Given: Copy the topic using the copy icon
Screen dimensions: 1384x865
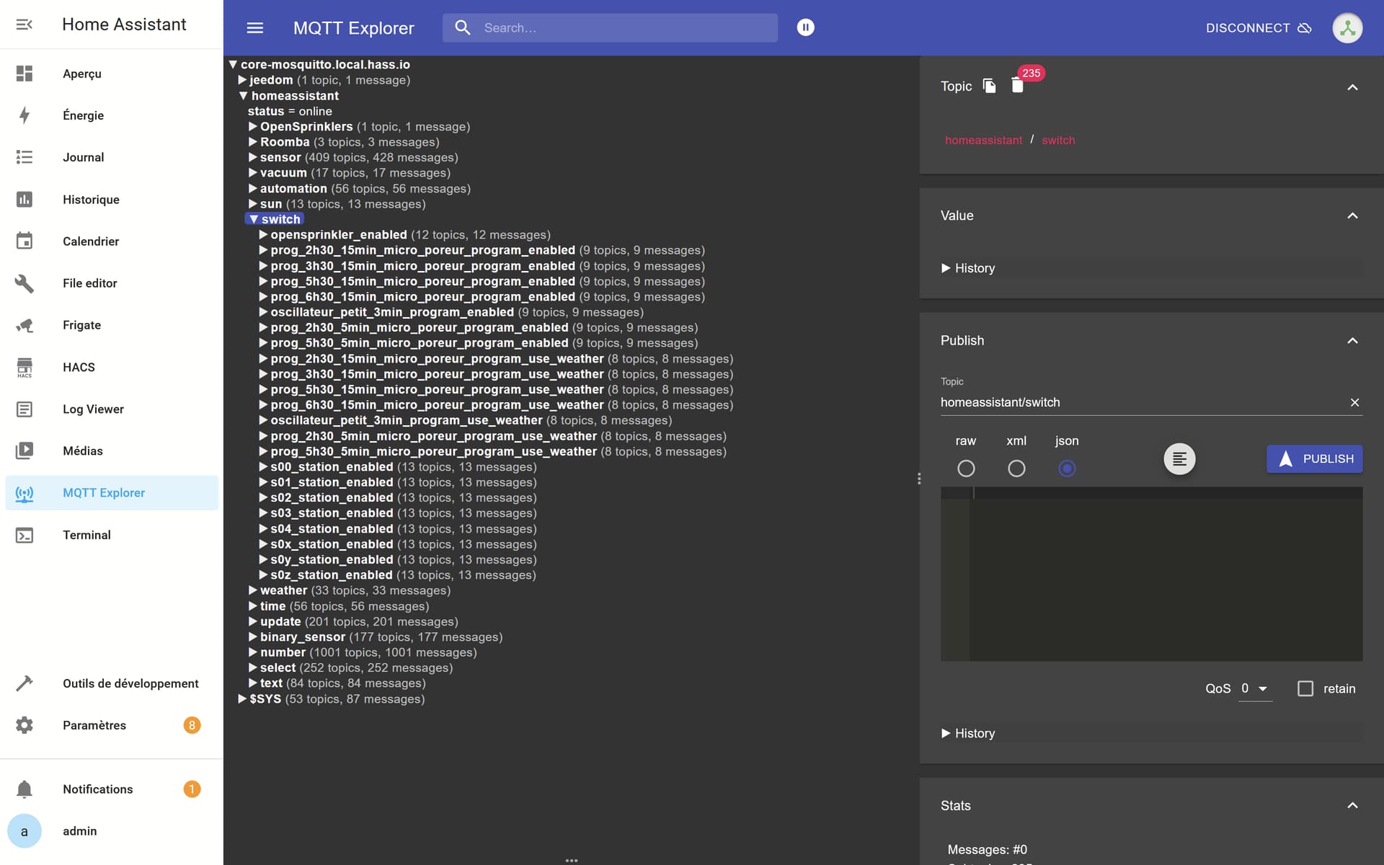Looking at the screenshot, I should (989, 86).
